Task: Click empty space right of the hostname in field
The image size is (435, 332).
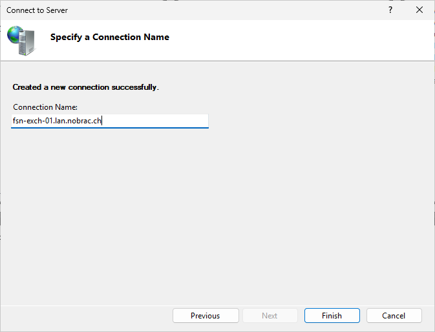Action: click(x=155, y=121)
